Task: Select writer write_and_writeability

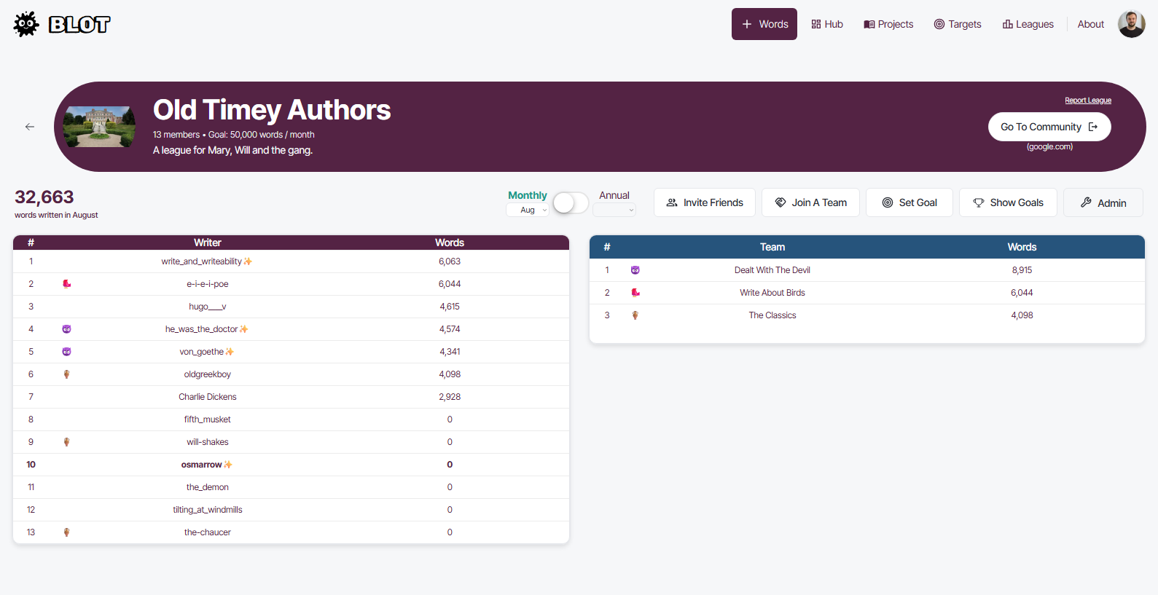Action: pos(202,261)
